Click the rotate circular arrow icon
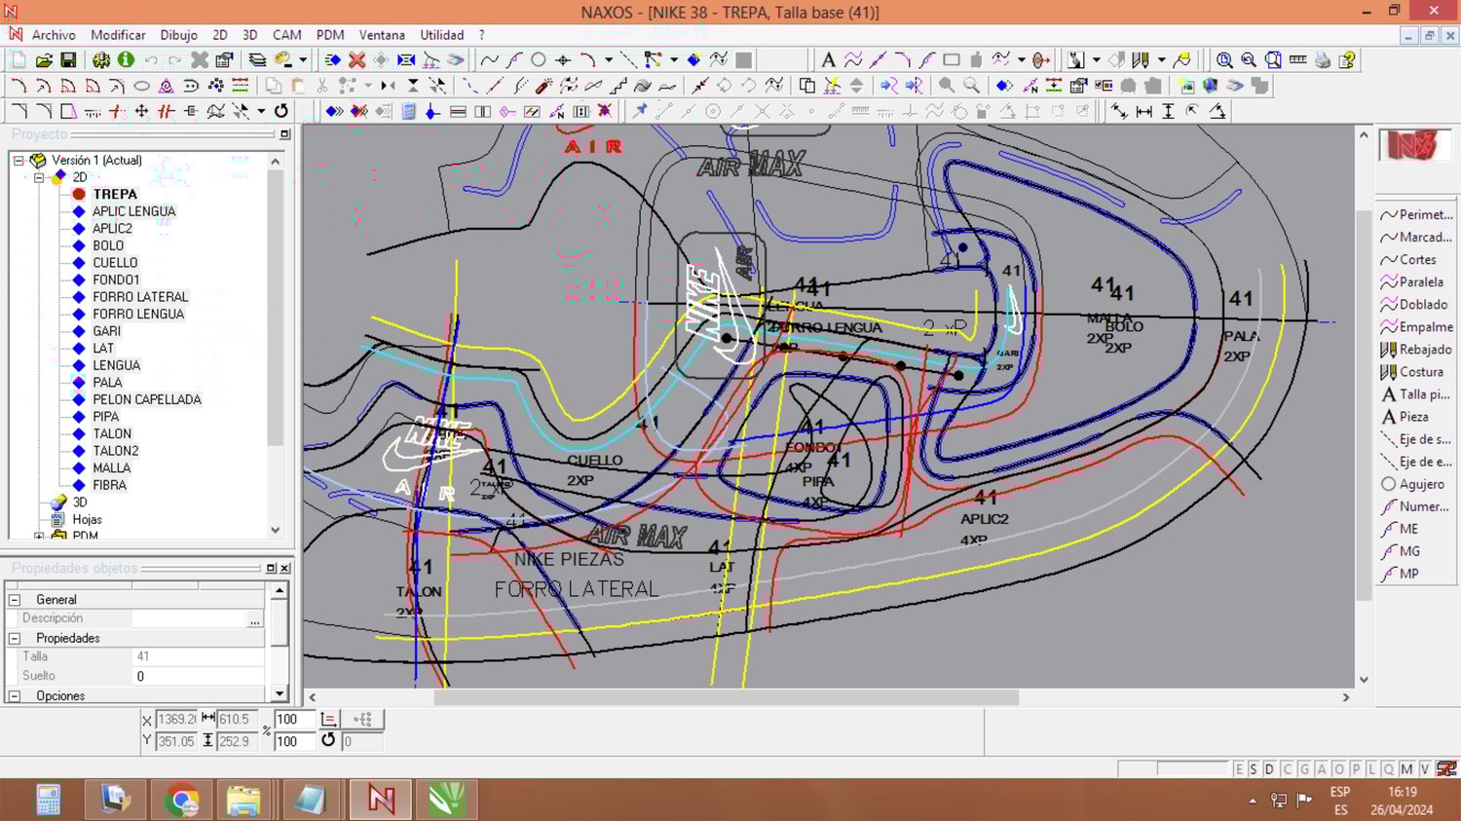1461x821 pixels. (x=281, y=111)
